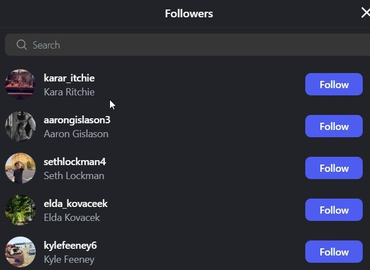Follow sethlockman4
This screenshot has width=370, height=270.
point(334,168)
